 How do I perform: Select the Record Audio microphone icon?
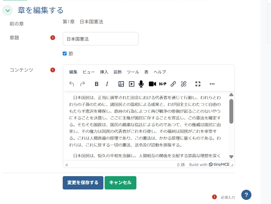141,84
